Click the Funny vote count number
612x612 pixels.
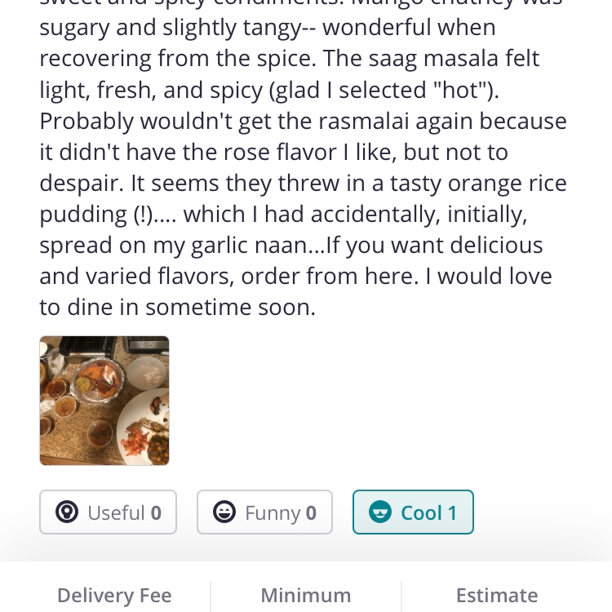coord(311,512)
